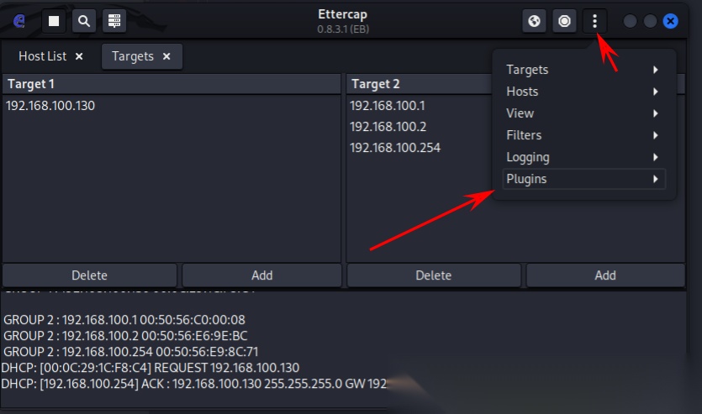Click log line GROUP 2 : 192.168.100.1

pos(124,320)
